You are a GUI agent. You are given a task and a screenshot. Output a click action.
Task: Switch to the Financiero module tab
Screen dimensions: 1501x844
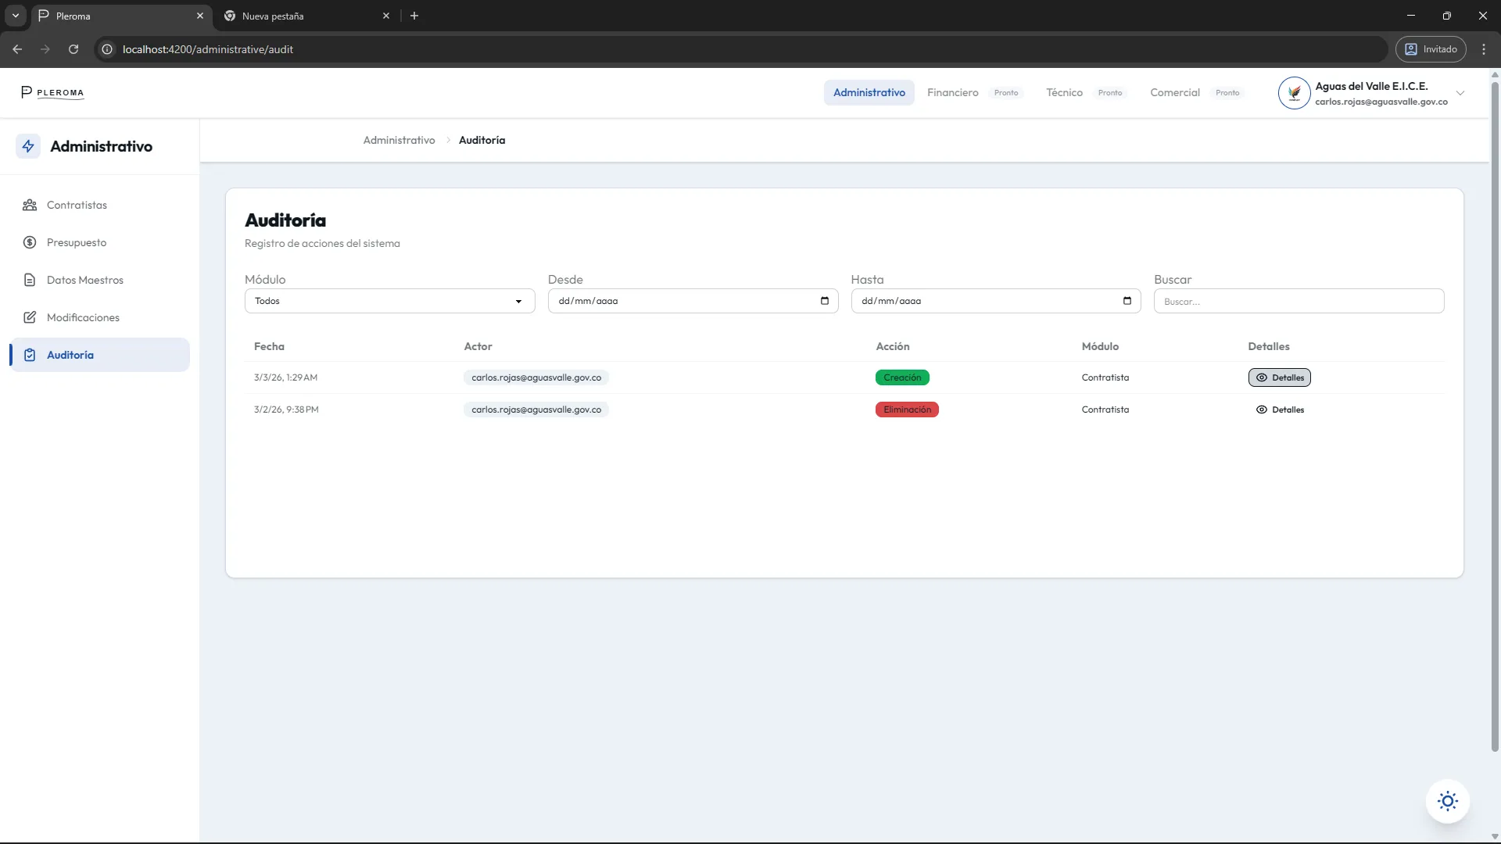point(952,92)
